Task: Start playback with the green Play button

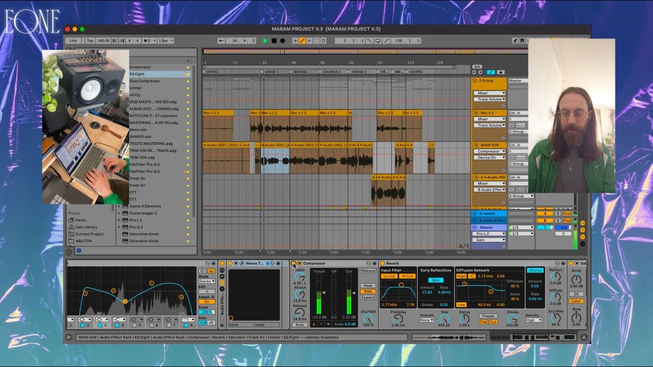Action: (x=265, y=41)
